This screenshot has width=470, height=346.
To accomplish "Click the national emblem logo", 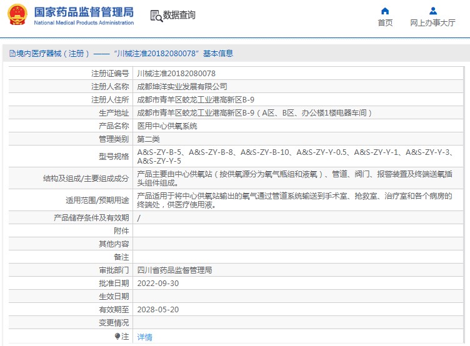I will [x=17, y=15].
